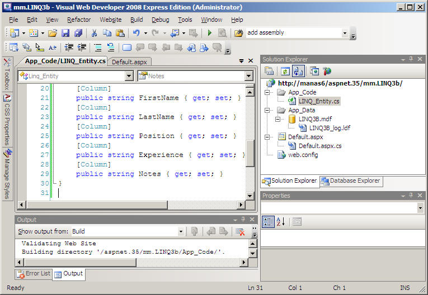Click Ln 31 in the status bar

tap(255, 288)
